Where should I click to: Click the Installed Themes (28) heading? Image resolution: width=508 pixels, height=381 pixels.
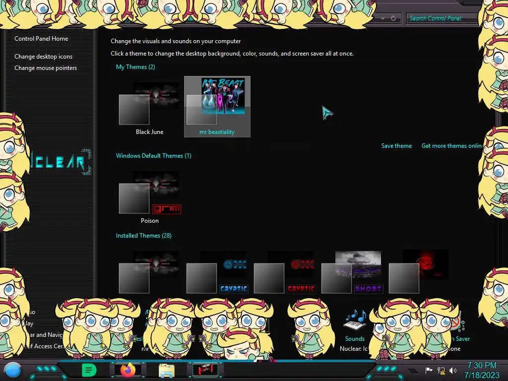pyautogui.click(x=143, y=236)
